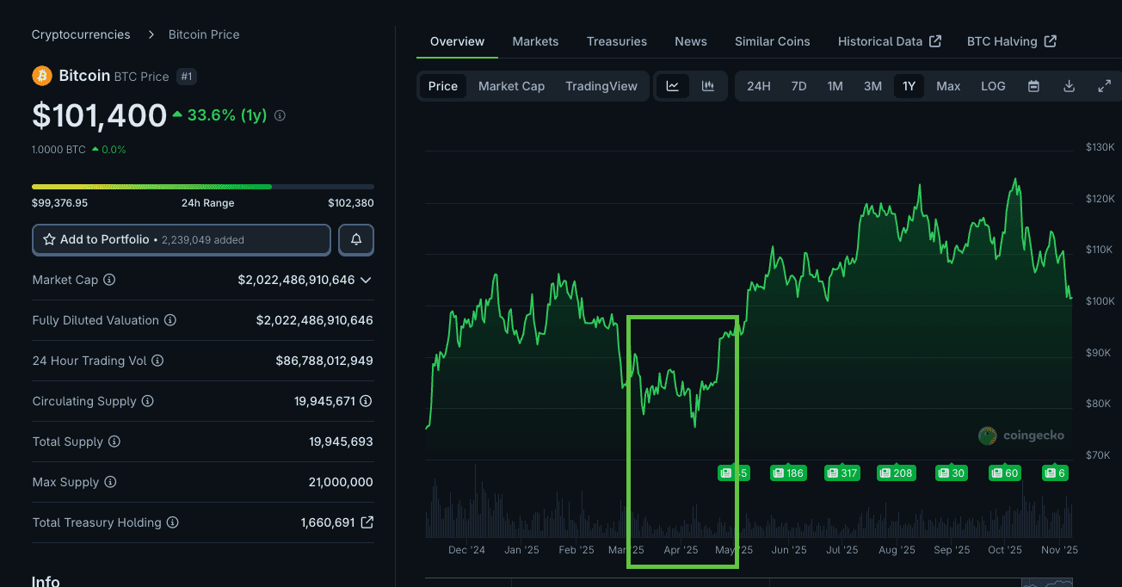Switch chart range to 7D
Image resolution: width=1122 pixels, height=587 pixels.
(x=798, y=86)
